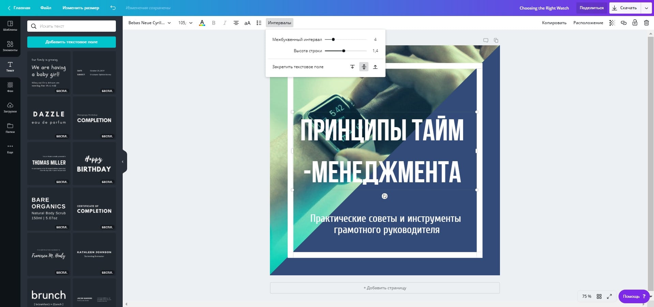
Task: Change text alignment
Action: click(236, 23)
